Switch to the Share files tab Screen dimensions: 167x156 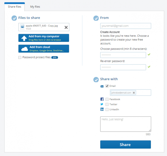click(15, 7)
